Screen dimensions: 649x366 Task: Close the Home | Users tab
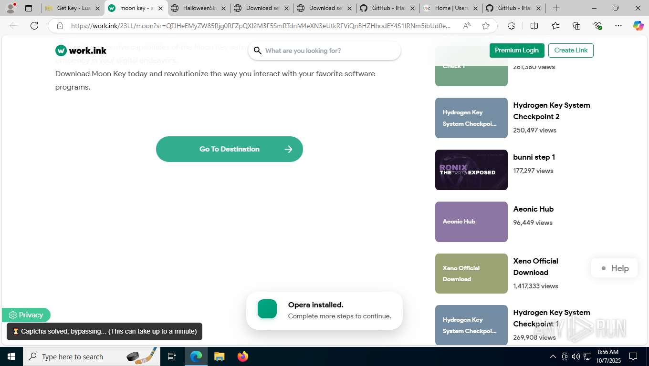point(475,8)
